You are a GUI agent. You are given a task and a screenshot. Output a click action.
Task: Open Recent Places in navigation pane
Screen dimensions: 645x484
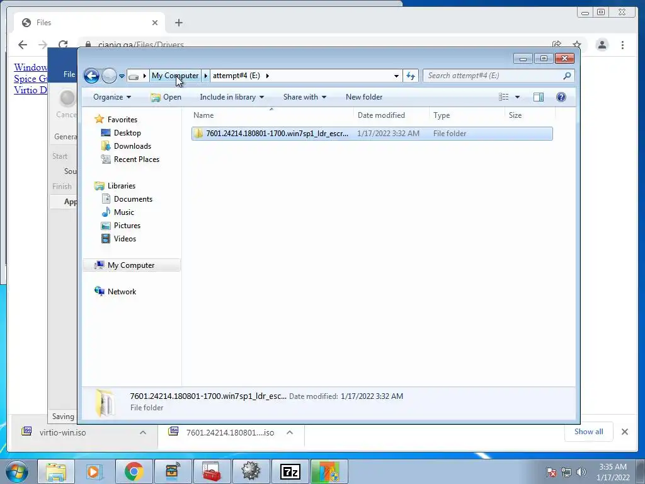(x=130, y=159)
